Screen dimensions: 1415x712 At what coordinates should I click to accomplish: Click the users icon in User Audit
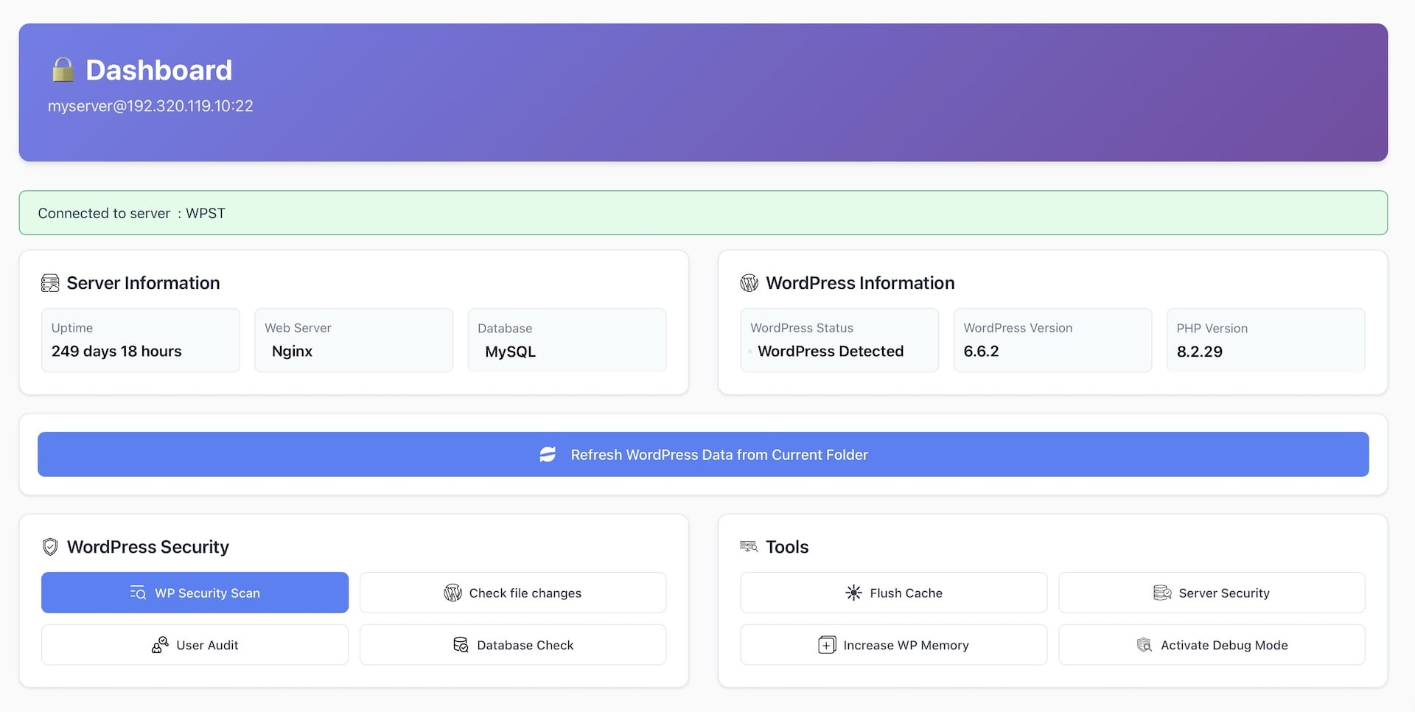coord(160,645)
